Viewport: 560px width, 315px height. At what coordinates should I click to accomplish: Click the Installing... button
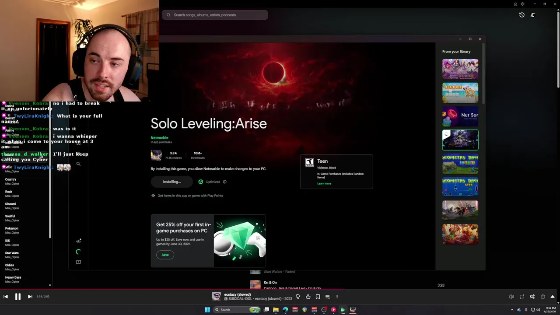click(x=171, y=182)
